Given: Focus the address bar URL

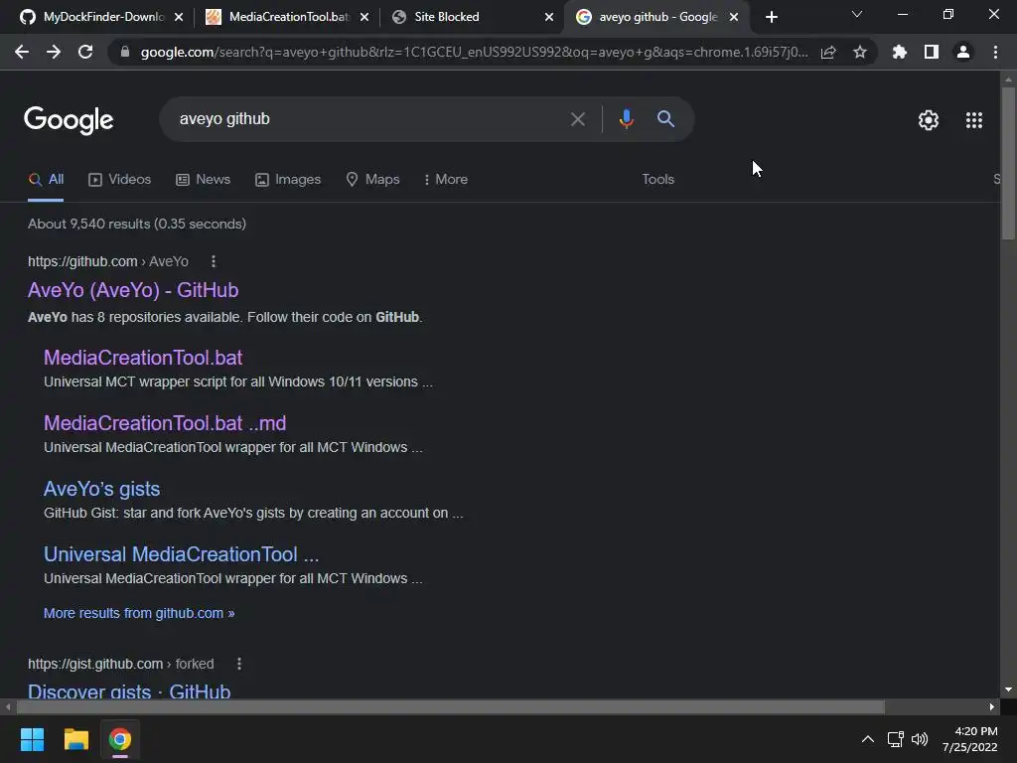Looking at the screenshot, I should [474, 52].
